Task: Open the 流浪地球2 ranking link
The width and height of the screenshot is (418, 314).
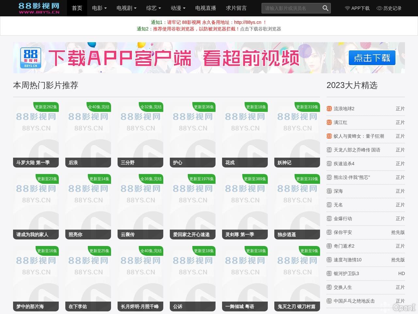Action: click(x=344, y=109)
